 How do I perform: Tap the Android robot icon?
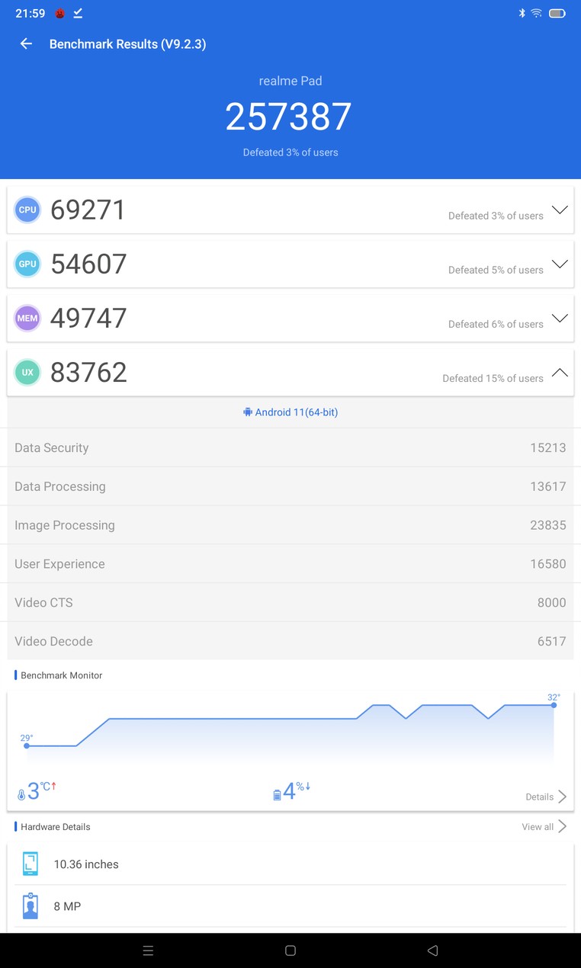point(248,412)
